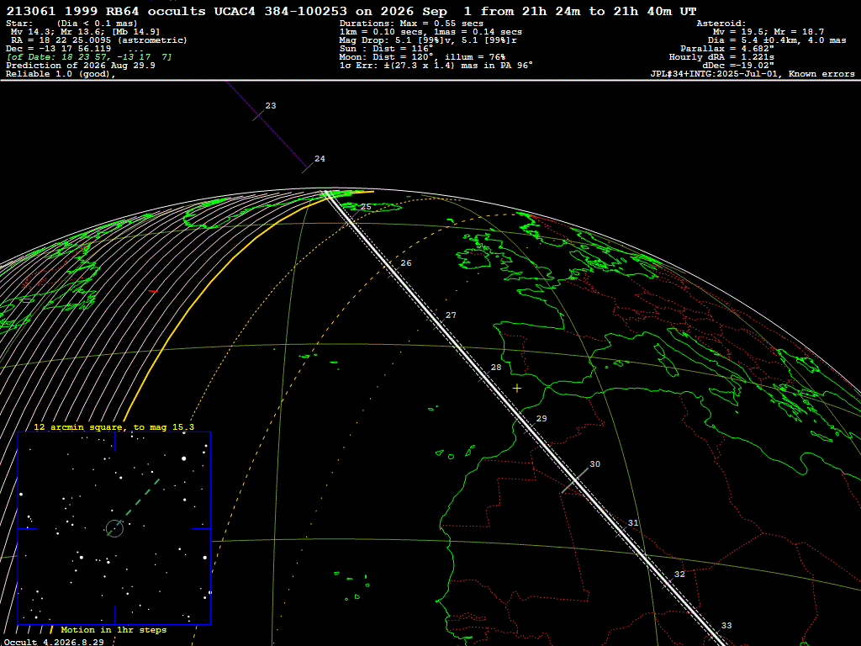Click minute marker 33 on the path

tap(726, 626)
